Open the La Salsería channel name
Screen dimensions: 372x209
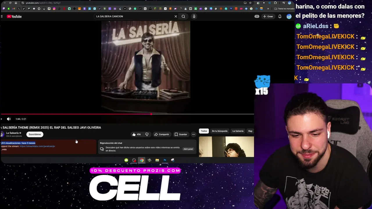12,133
